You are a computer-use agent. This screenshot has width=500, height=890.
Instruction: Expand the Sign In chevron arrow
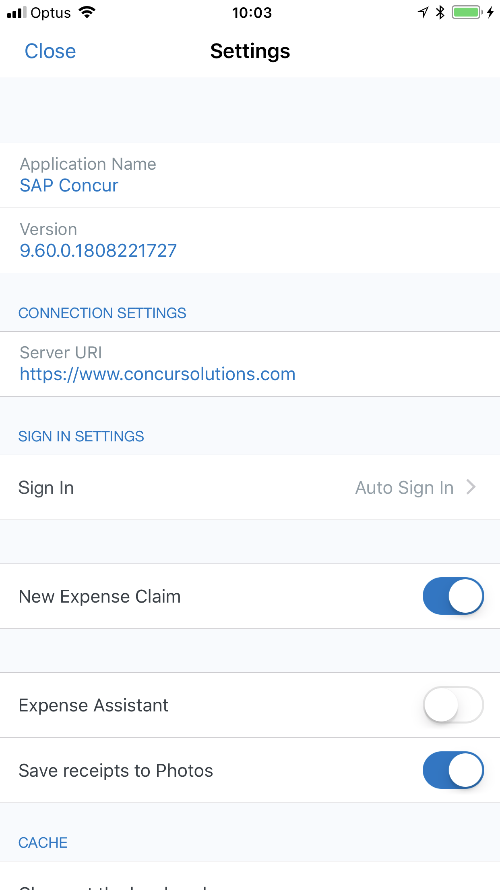tap(471, 487)
